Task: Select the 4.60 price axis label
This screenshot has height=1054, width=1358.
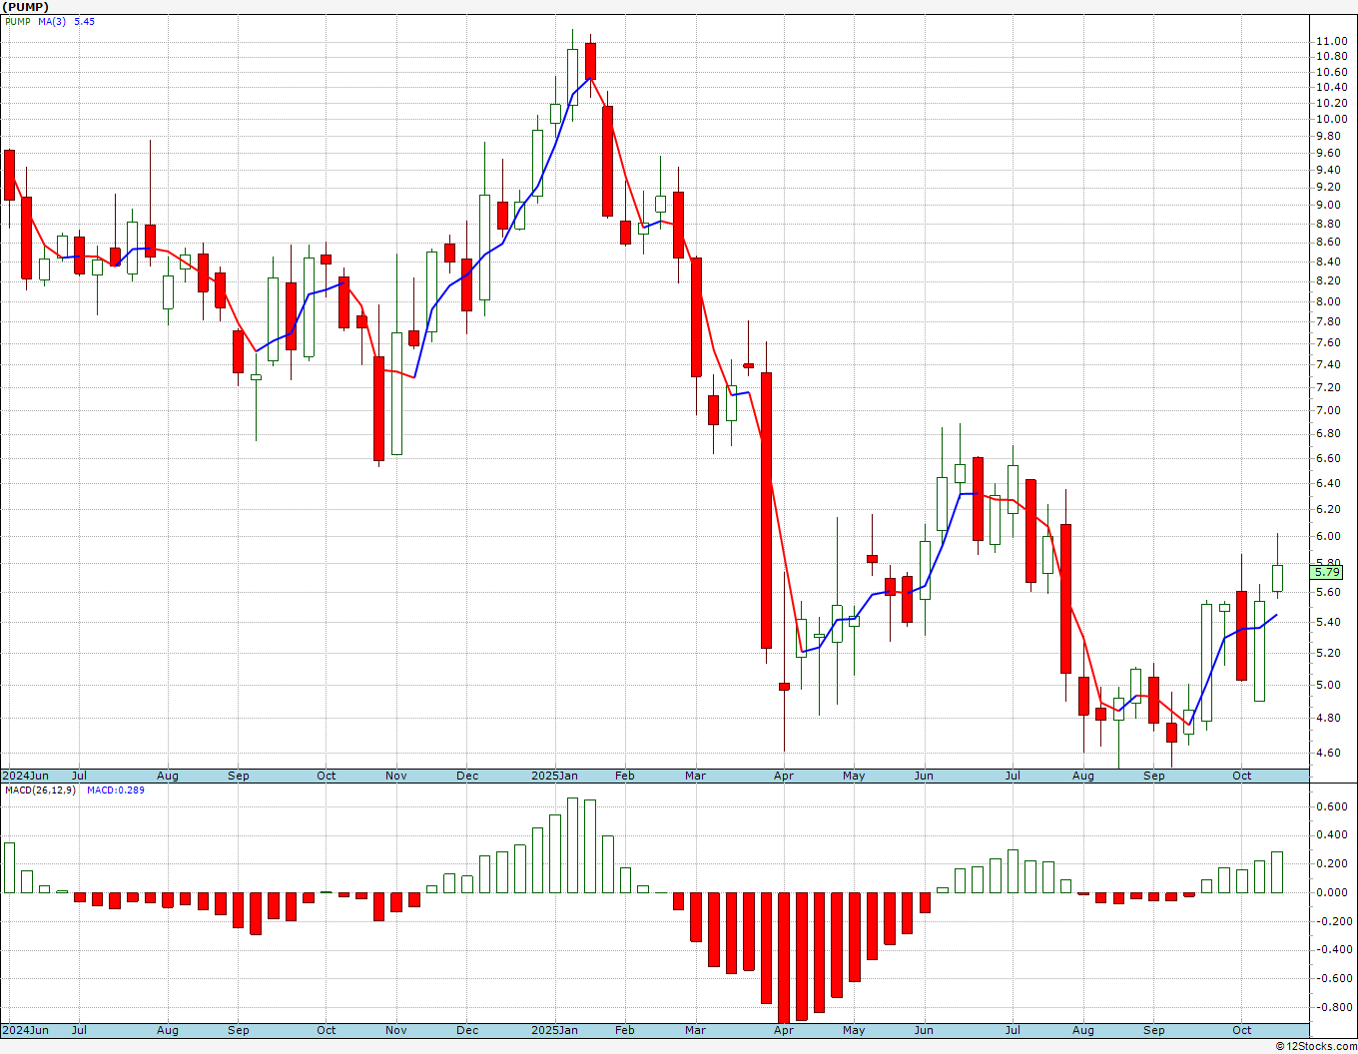Action: pyautogui.click(x=1328, y=753)
